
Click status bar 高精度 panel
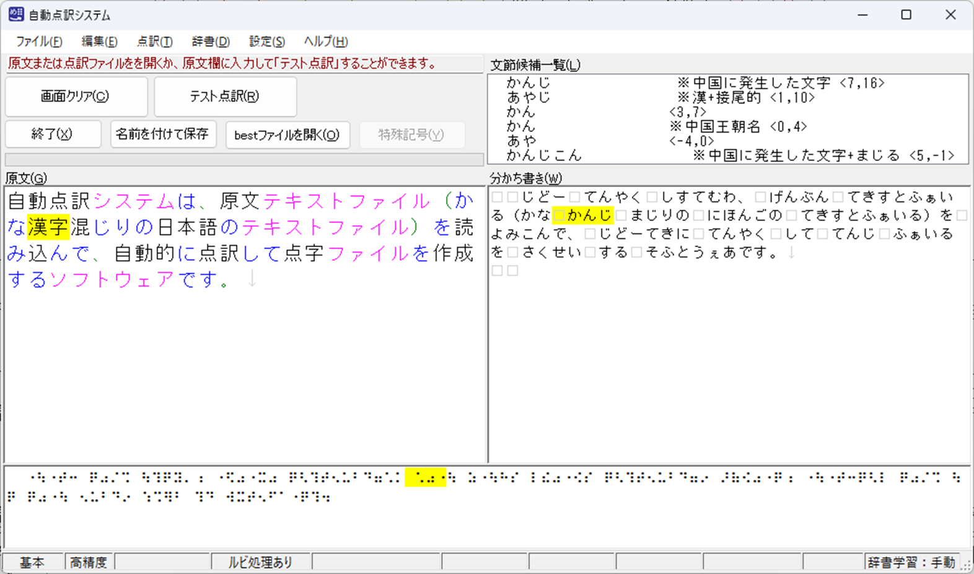pos(89,562)
